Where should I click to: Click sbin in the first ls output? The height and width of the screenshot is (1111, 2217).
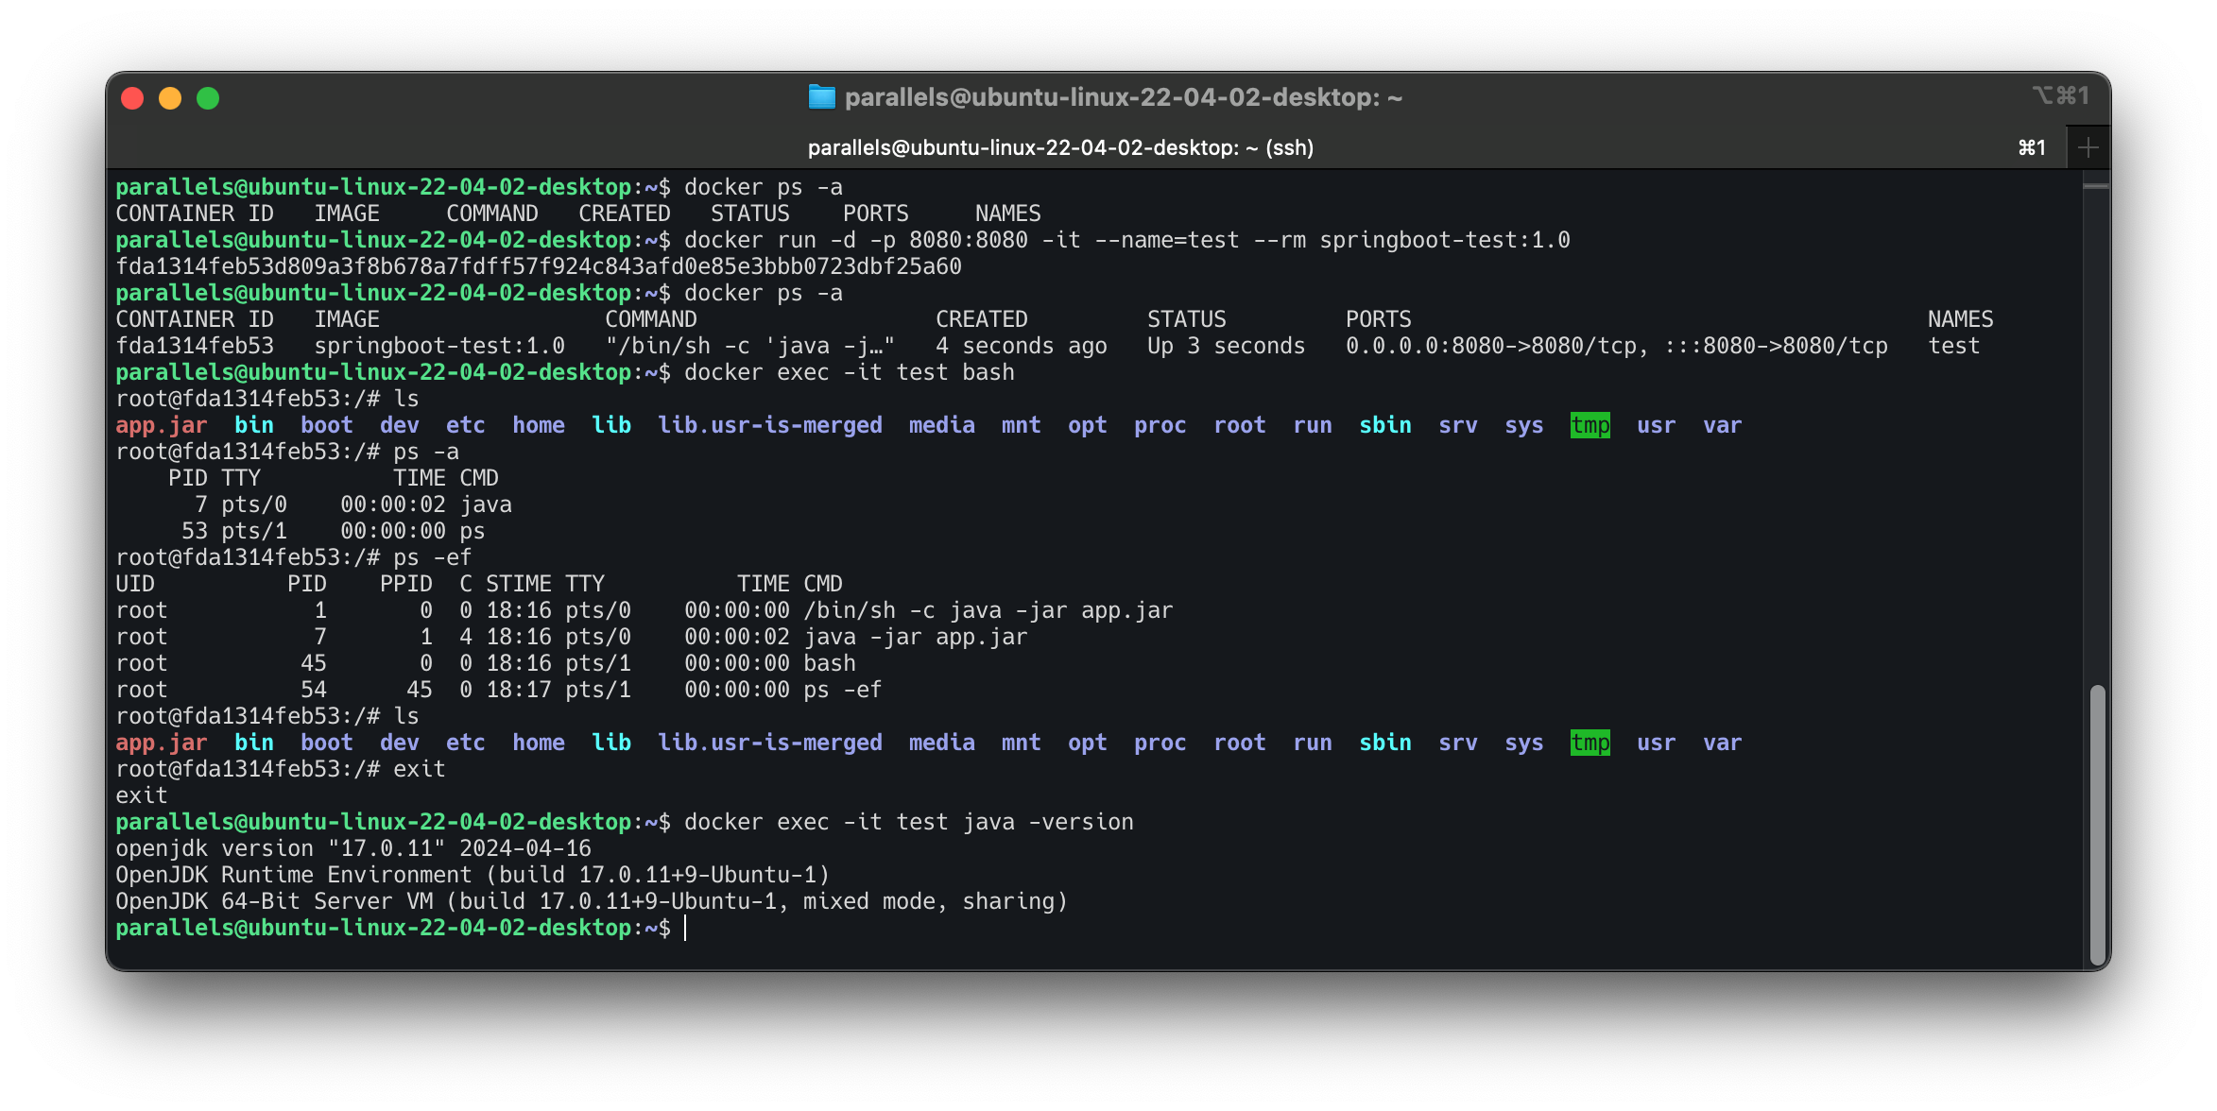(x=1384, y=425)
